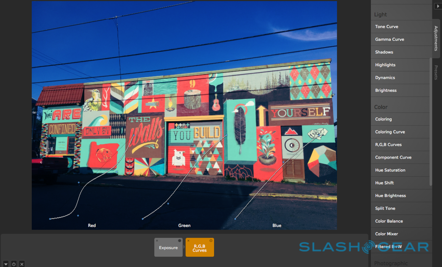Toggle the power icon on R,G,B Curves block
Screen dimensions: 442x267
pyautogui.click(x=211, y=240)
